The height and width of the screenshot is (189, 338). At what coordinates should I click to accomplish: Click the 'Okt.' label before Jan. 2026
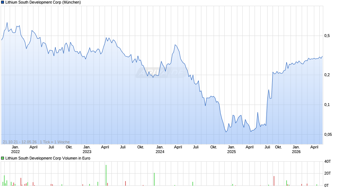(x=278, y=147)
